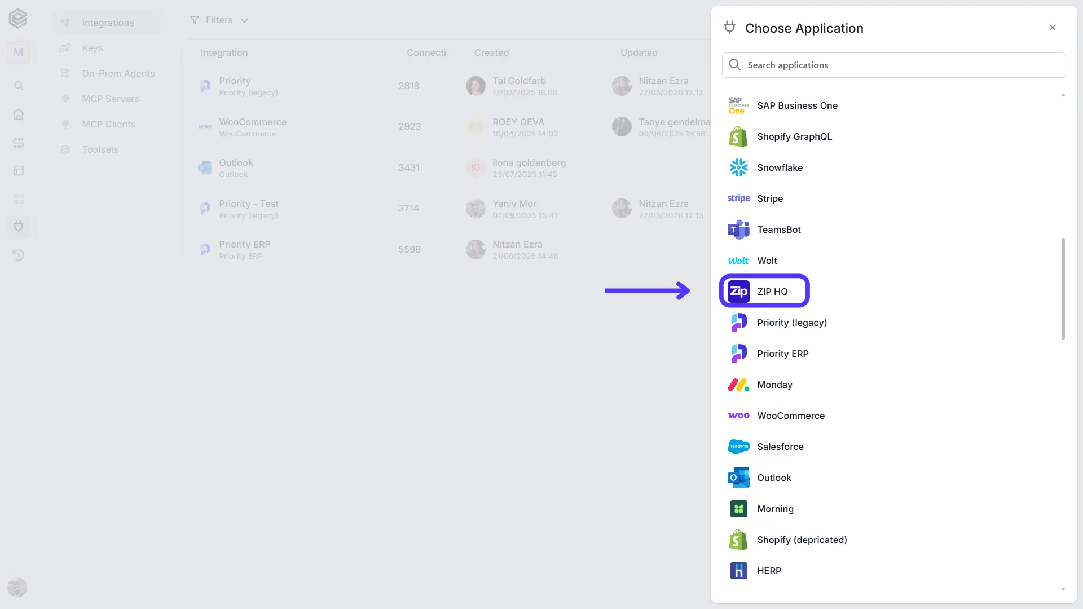Choose the ZIP HQ application
Image resolution: width=1083 pixels, height=609 pixels.
(x=764, y=291)
